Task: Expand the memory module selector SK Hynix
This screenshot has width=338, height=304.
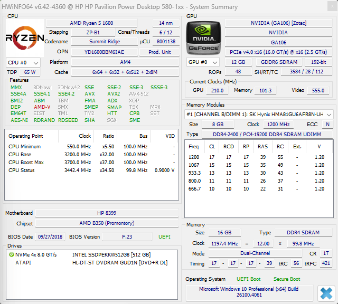Action: [x=259, y=115]
